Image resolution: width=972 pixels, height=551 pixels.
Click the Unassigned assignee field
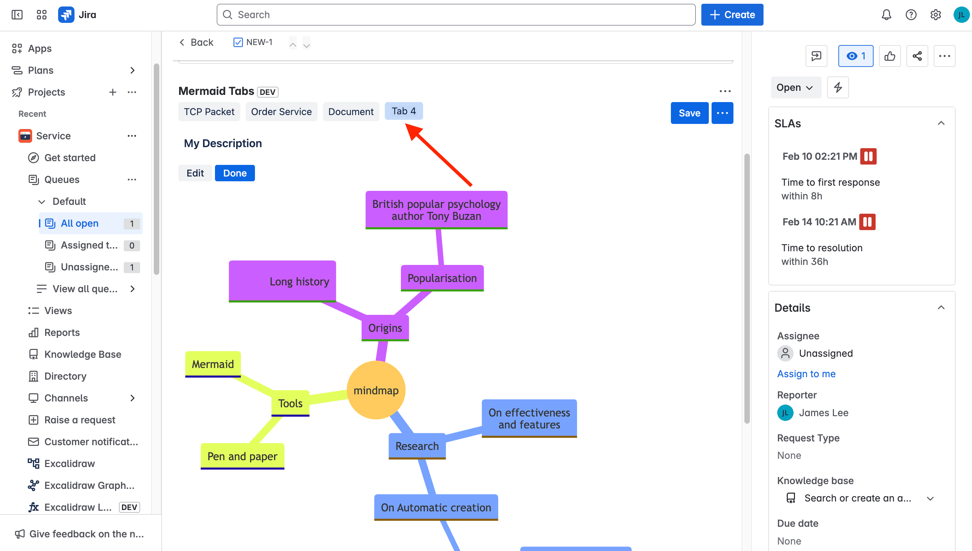[815, 353]
